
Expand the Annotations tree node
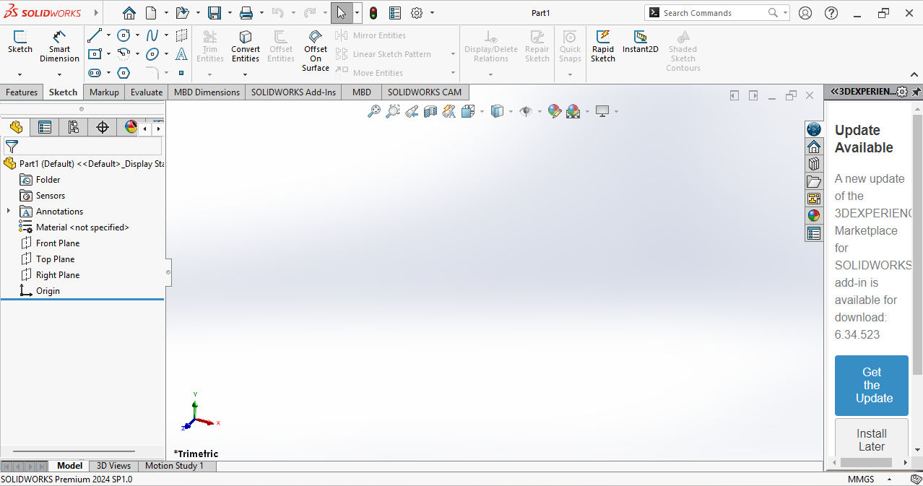point(9,212)
